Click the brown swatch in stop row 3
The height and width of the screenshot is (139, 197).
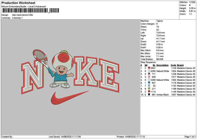coord(149,74)
